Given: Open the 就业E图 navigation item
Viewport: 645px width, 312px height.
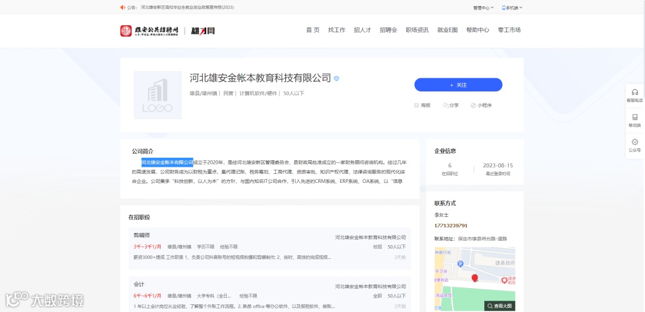Looking at the screenshot, I should pyautogui.click(x=447, y=30).
